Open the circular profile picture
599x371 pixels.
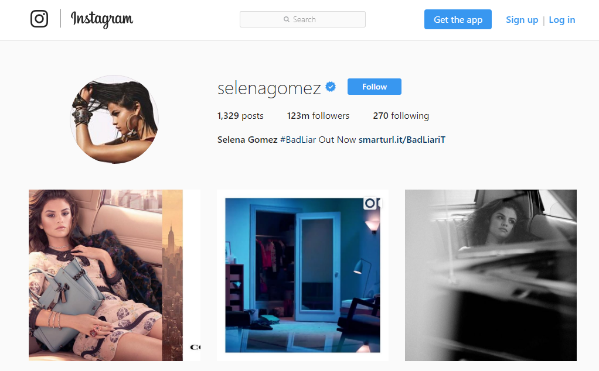pos(114,119)
